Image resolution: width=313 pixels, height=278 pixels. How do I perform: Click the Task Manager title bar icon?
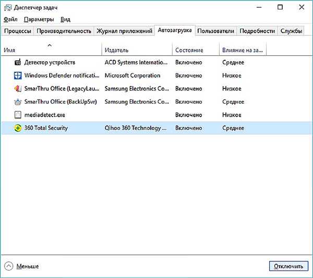[8, 8]
